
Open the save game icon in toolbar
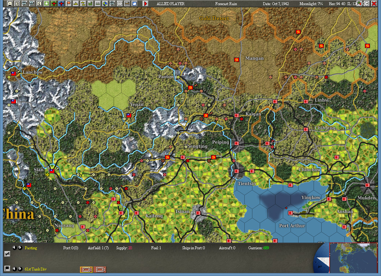coord(10,4)
